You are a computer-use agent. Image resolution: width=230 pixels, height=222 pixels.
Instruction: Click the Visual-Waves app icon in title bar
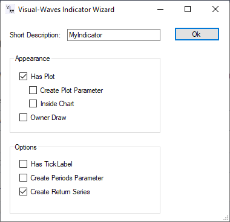coord(10,9)
